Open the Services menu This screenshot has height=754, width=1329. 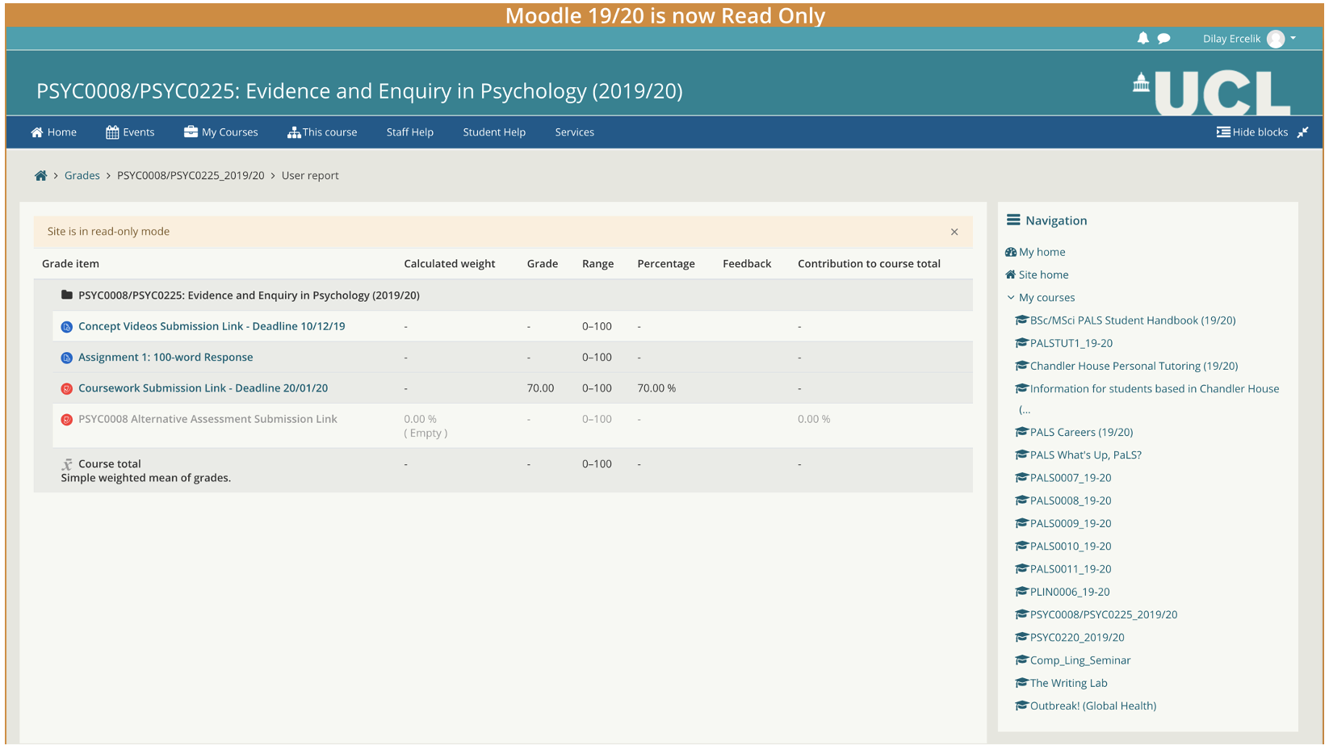click(x=574, y=132)
